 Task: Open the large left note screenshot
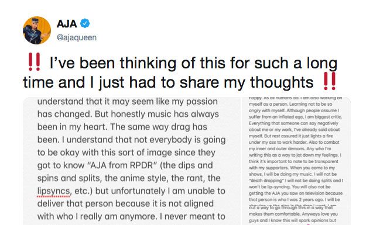click(x=132, y=161)
